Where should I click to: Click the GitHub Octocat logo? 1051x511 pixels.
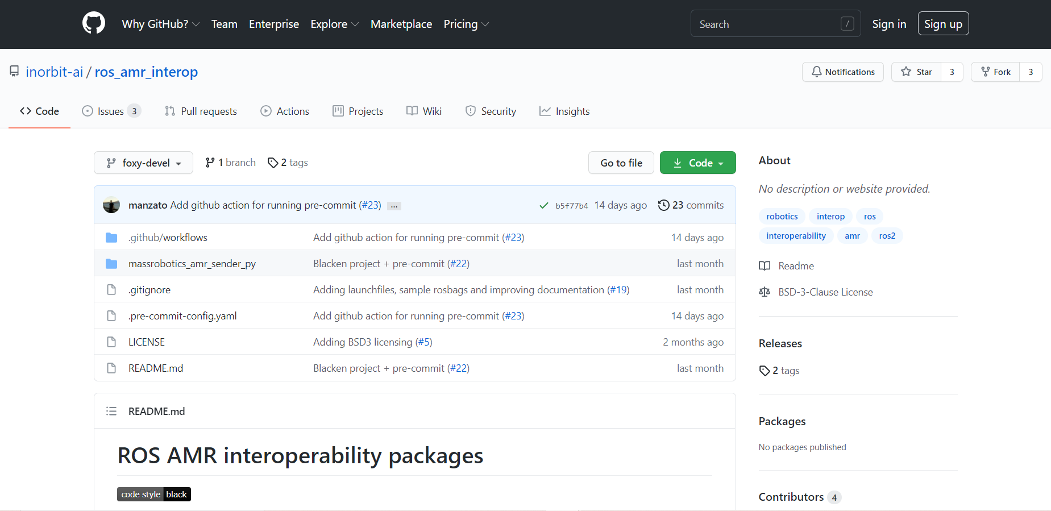[x=94, y=24]
